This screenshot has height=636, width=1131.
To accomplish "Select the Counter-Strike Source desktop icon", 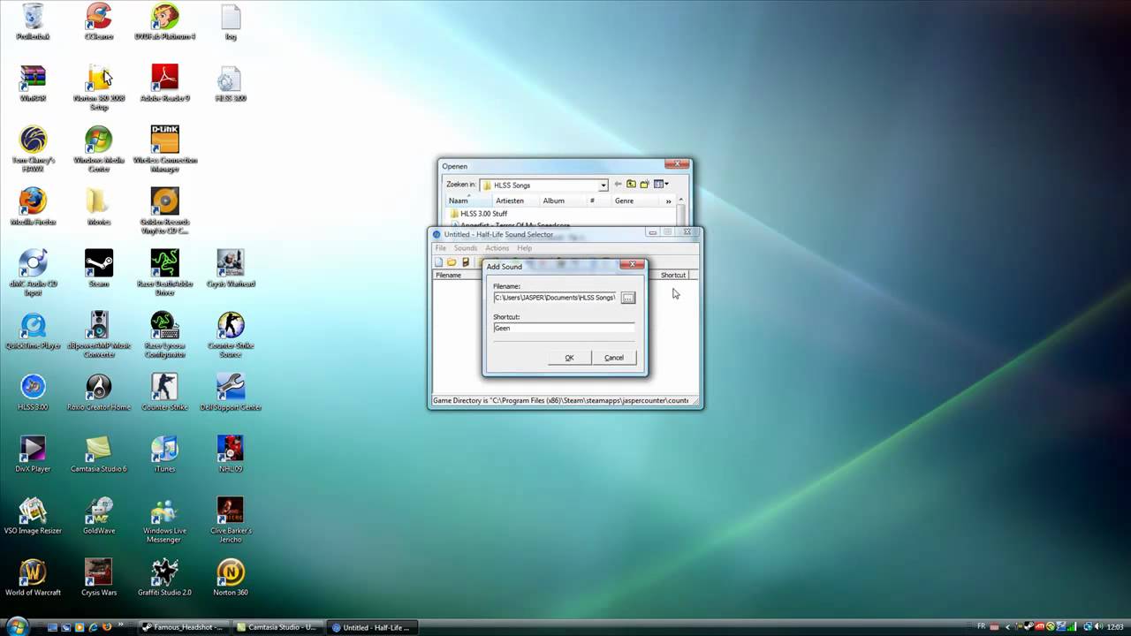I will pyautogui.click(x=230, y=334).
